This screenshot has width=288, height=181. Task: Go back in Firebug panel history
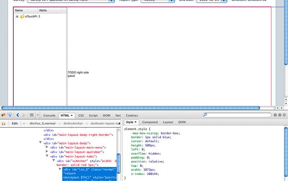coord(18,115)
